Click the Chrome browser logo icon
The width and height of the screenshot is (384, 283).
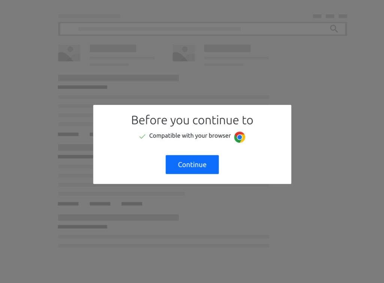click(240, 137)
